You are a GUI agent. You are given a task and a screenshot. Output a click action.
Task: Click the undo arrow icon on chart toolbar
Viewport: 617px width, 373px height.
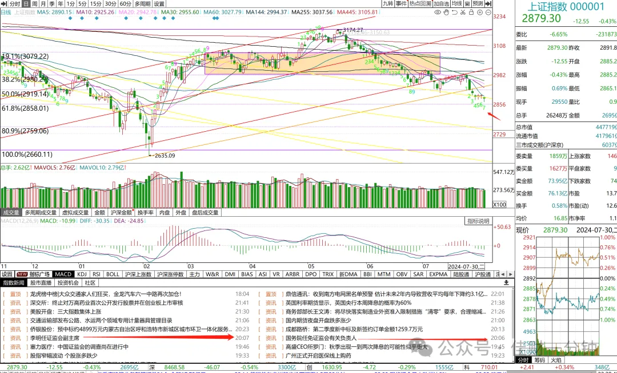tap(455, 13)
